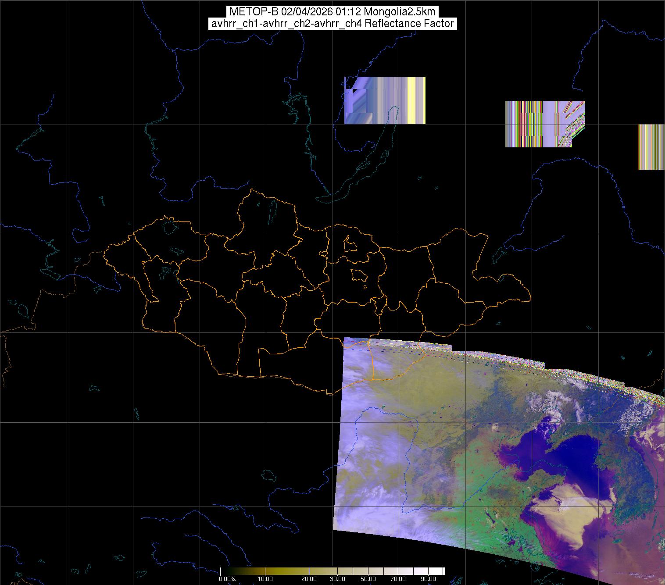665x585 pixels.
Task: Click the reflectance color scale bar
Action: click(x=332, y=571)
